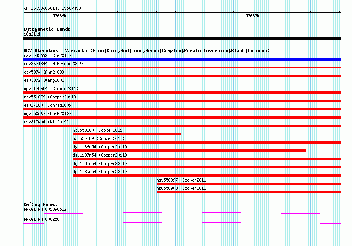Open dgv1136n54 (Cooper2011) variant label
The image size is (352, 246).
click(100, 147)
